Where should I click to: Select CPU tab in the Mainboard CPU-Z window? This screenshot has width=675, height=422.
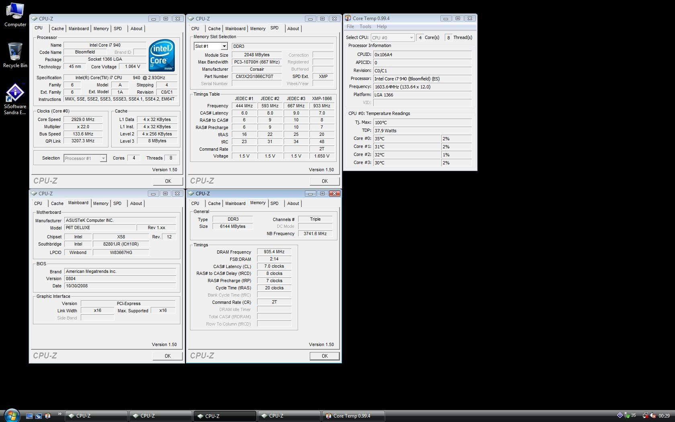coord(38,203)
